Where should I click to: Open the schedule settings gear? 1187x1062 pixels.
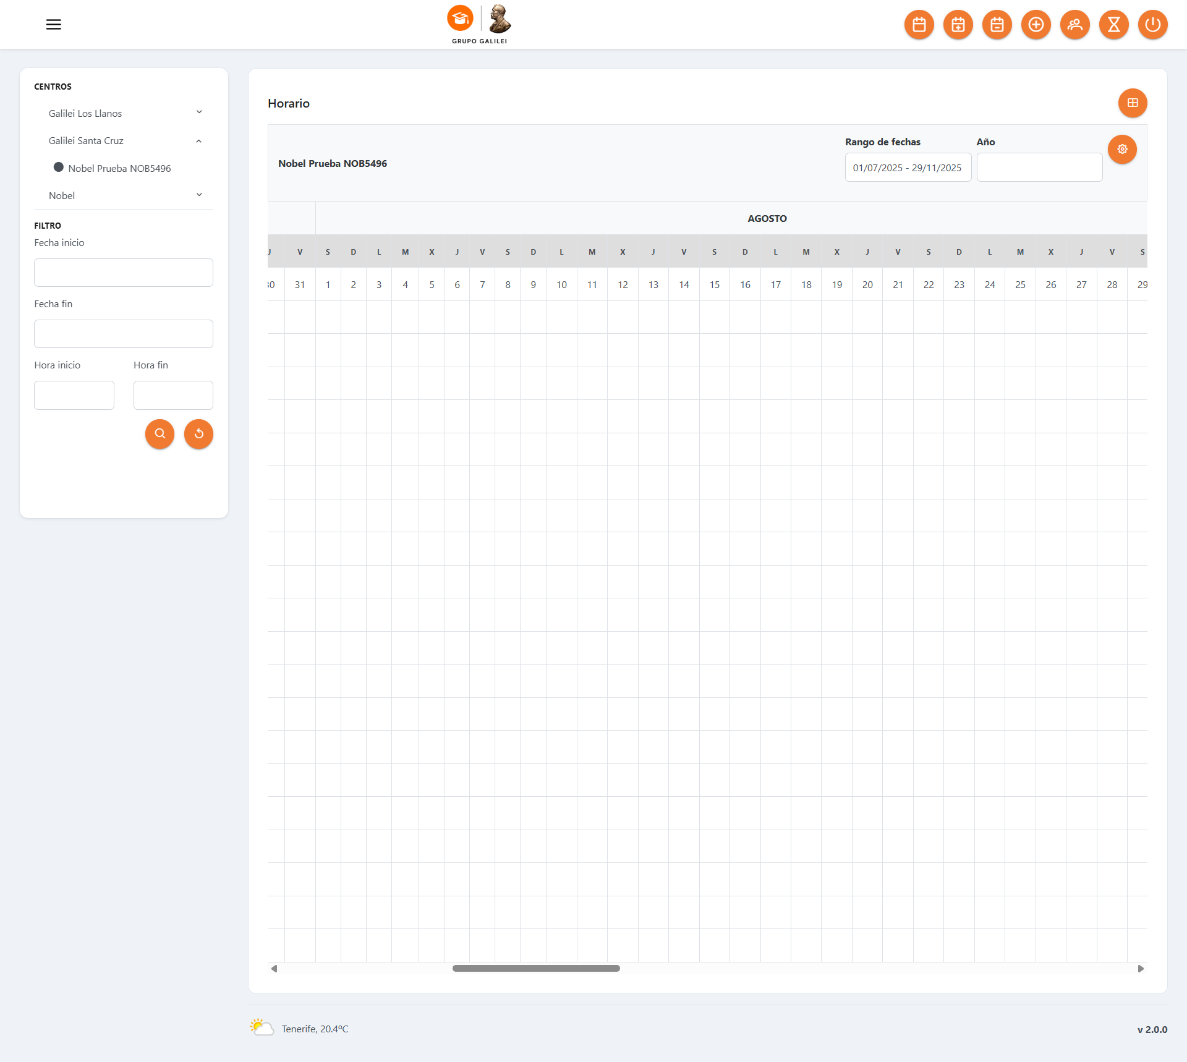pyautogui.click(x=1122, y=150)
